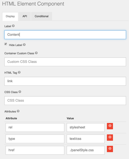This screenshot has height=159, width=129.
Task: Click the Hide Label help icon
Action: tap(24, 45)
